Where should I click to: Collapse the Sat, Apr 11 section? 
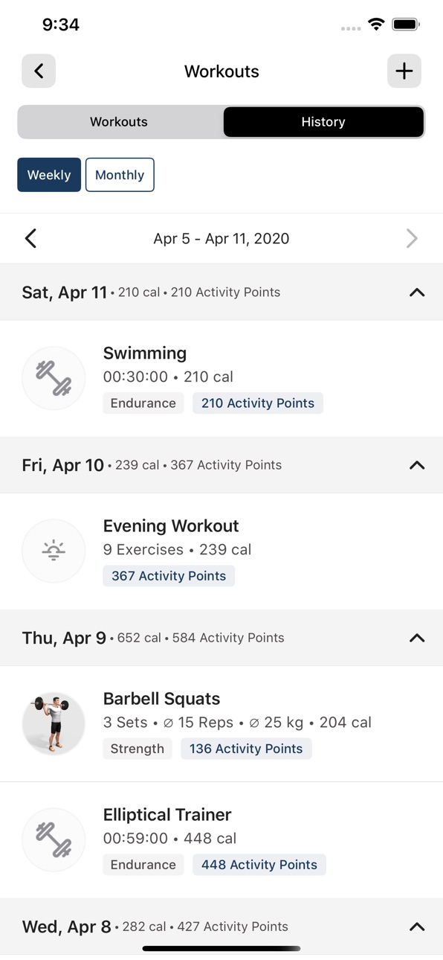tap(417, 292)
